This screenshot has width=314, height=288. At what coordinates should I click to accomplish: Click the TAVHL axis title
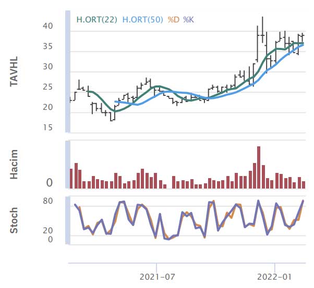pos(14,71)
